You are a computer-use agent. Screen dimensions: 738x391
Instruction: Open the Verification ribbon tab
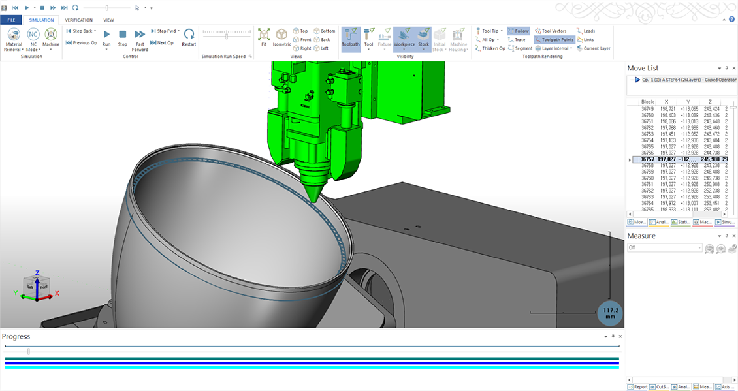click(78, 20)
